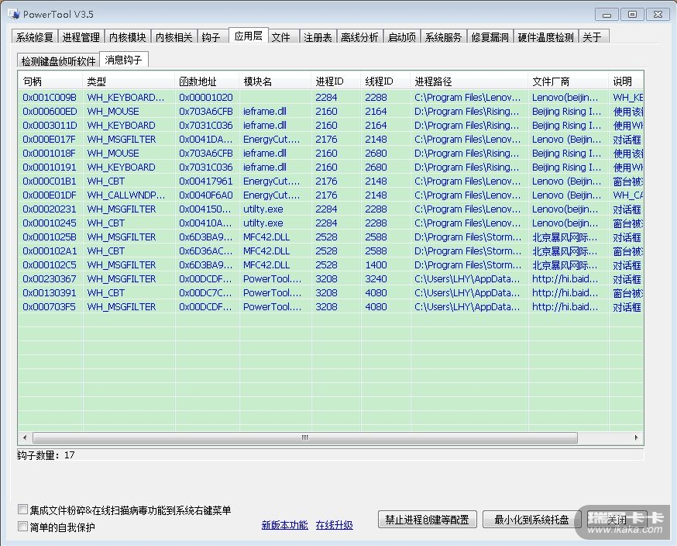Click 最小化到系统托盘 button
677x546 pixels.
[x=531, y=519]
